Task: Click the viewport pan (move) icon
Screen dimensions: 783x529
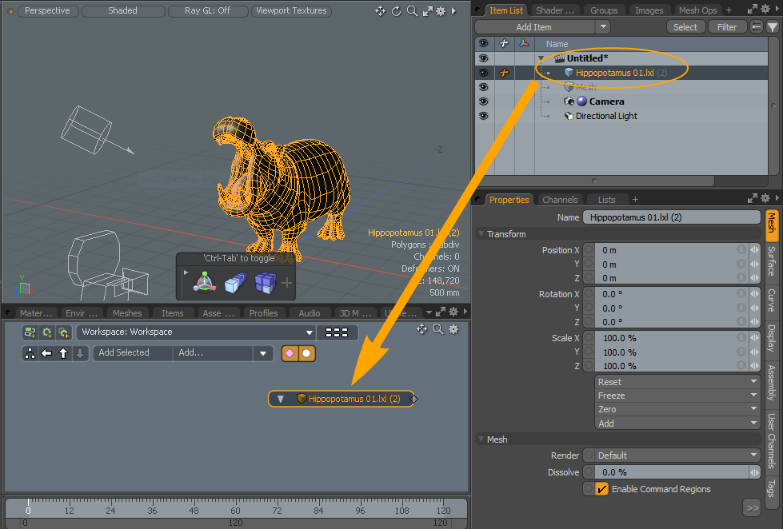Action: click(x=380, y=11)
